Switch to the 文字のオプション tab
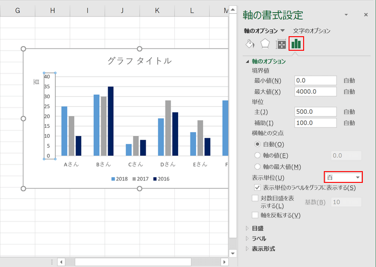 312,31
